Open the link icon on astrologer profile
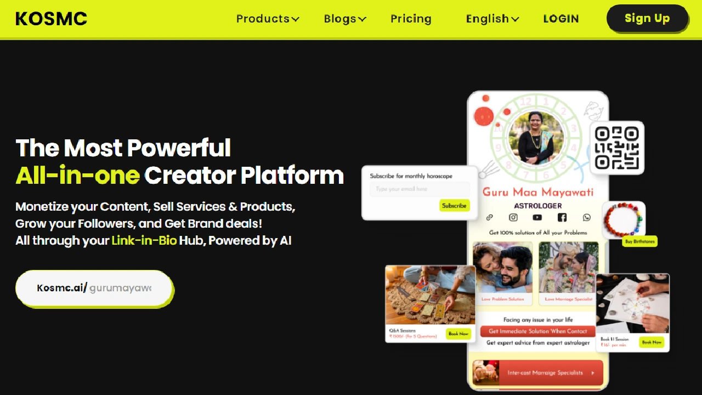702x395 pixels. 489,218
